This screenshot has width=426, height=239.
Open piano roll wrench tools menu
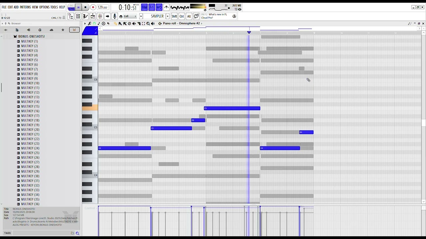(x=90, y=24)
